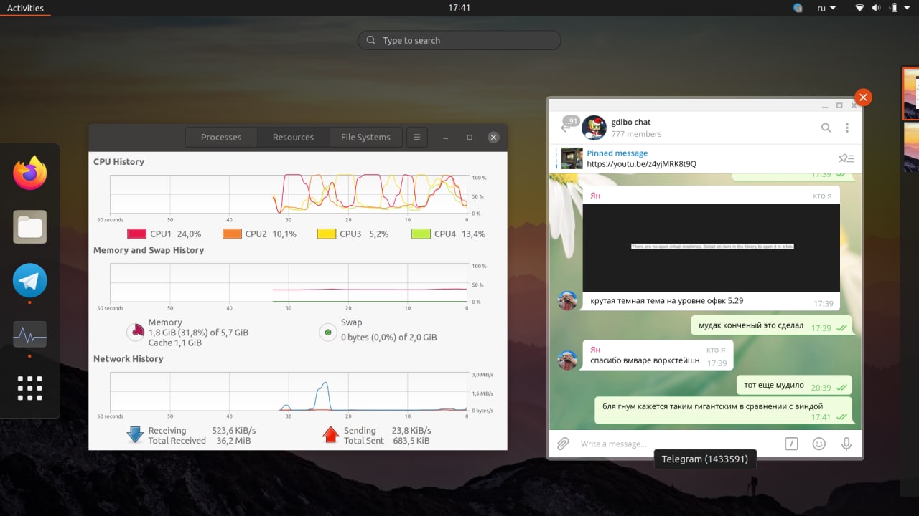Open System Monitor dock icon

click(30, 335)
